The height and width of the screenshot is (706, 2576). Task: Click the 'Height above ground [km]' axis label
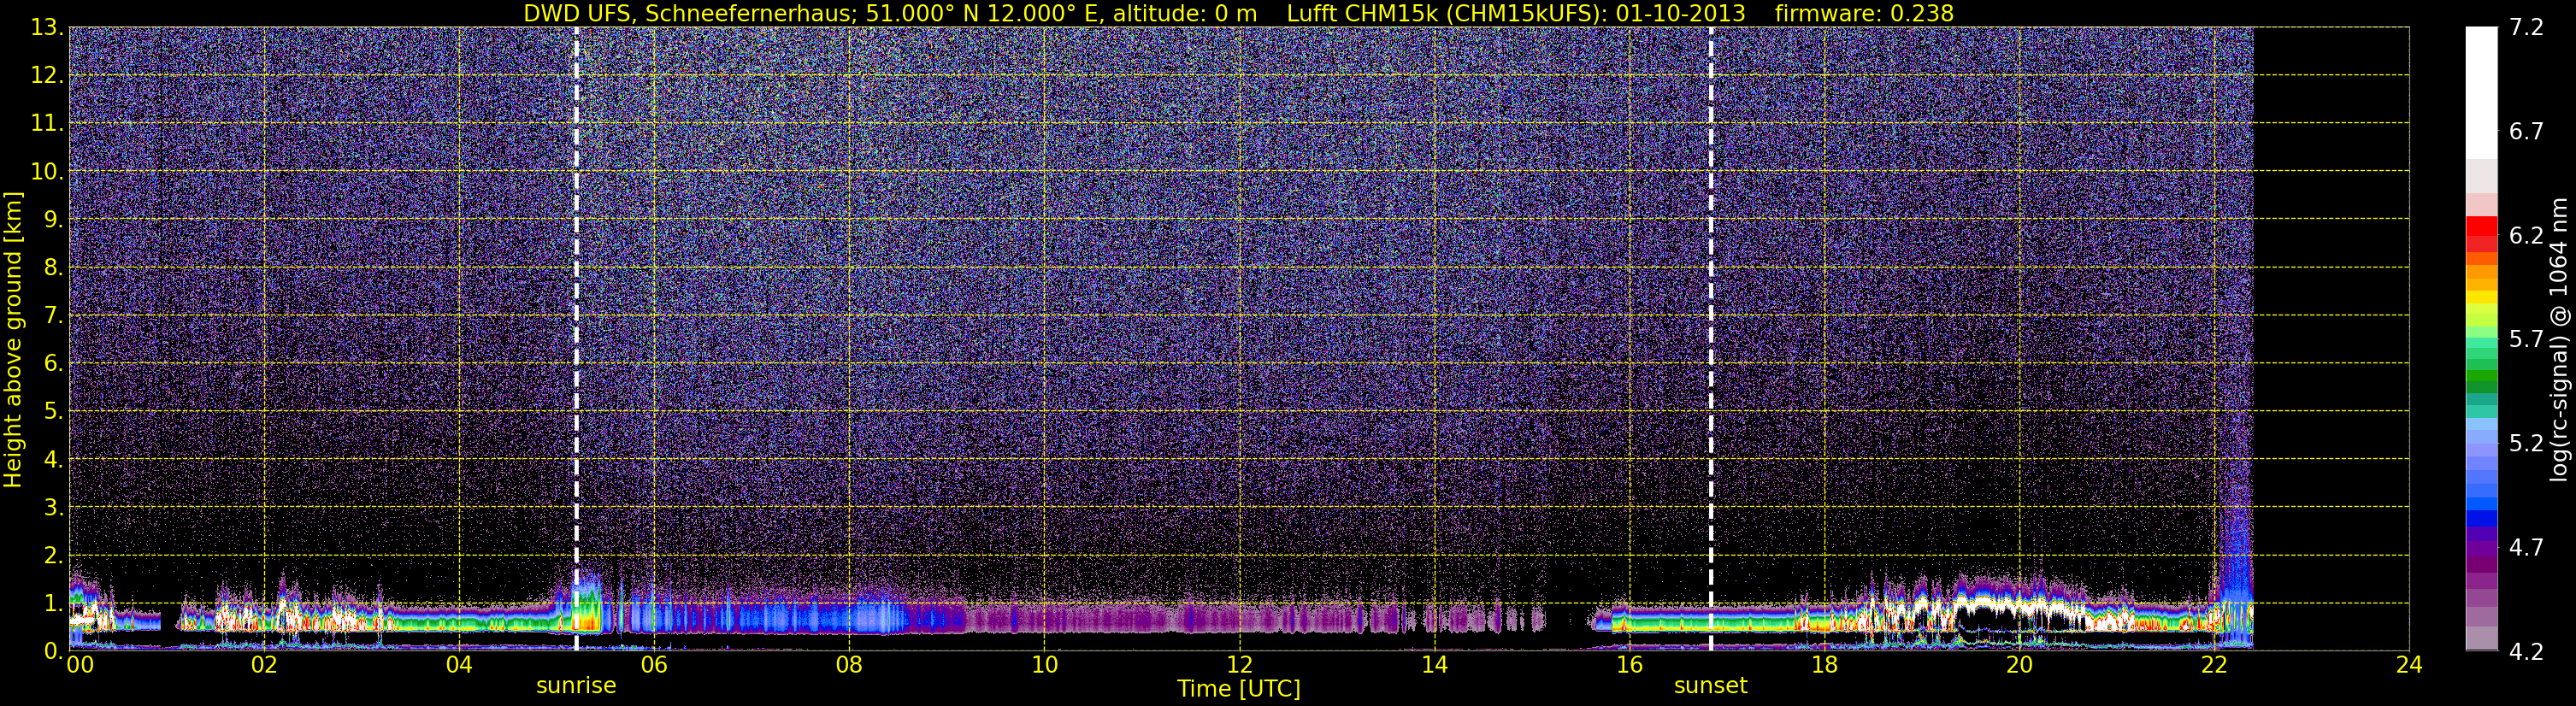pos(13,339)
